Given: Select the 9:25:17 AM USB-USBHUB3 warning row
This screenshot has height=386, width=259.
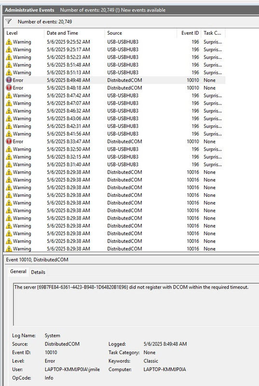Looking at the screenshot, I should pos(115,50).
